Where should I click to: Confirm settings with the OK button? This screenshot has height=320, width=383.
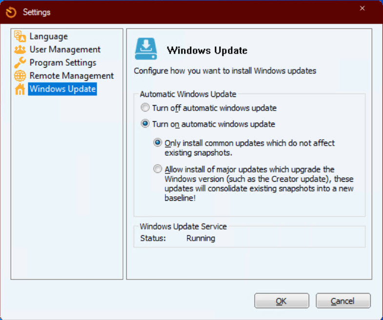click(x=282, y=301)
